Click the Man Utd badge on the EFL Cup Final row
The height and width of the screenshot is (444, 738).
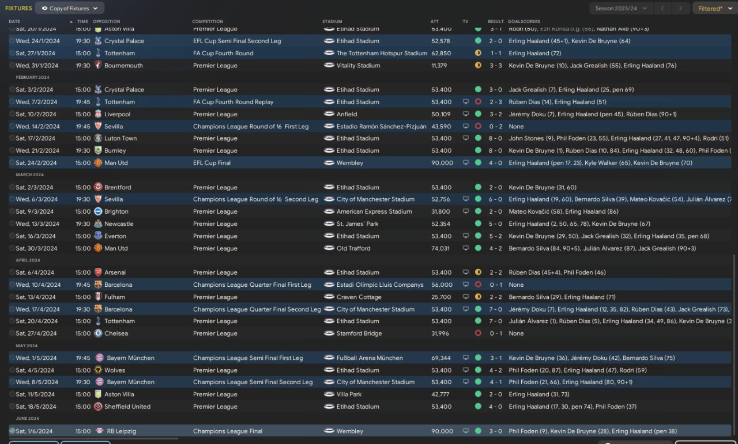point(98,163)
